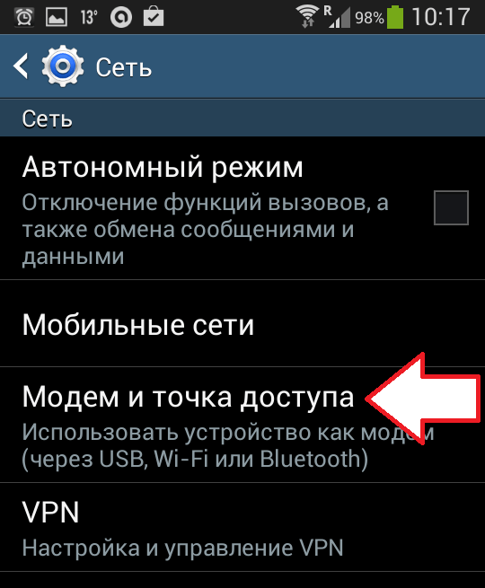Screen dimensions: 485x588
Task: Tap the round sync notification icon
Action: tap(121, 17)
